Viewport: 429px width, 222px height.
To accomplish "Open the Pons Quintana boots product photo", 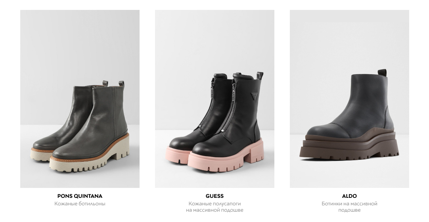I will 80,99.
